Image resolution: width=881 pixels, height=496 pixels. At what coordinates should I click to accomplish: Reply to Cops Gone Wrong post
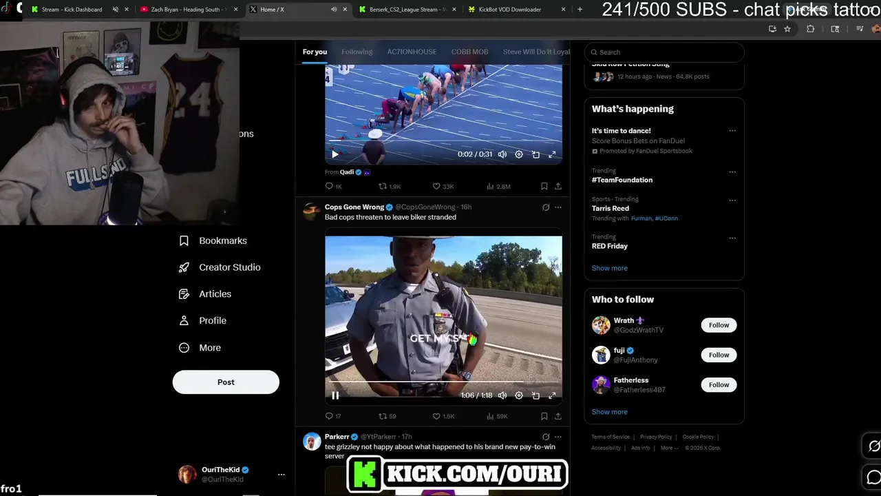coord(333,416)
